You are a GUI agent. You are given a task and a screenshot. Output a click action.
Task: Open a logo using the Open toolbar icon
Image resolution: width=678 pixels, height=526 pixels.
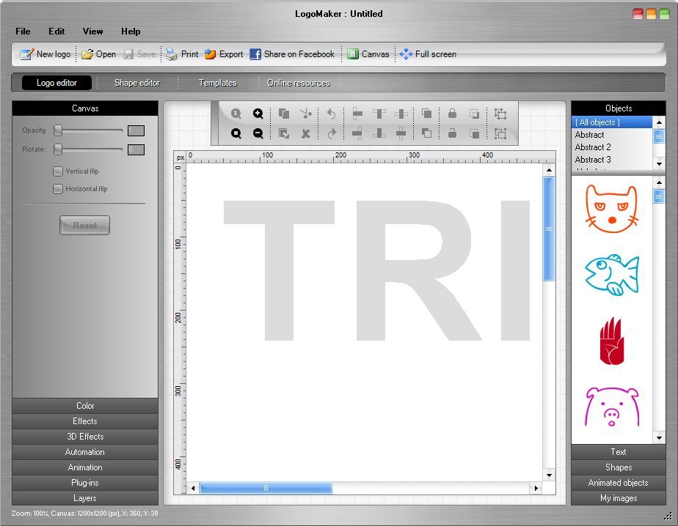pos(98,53)
